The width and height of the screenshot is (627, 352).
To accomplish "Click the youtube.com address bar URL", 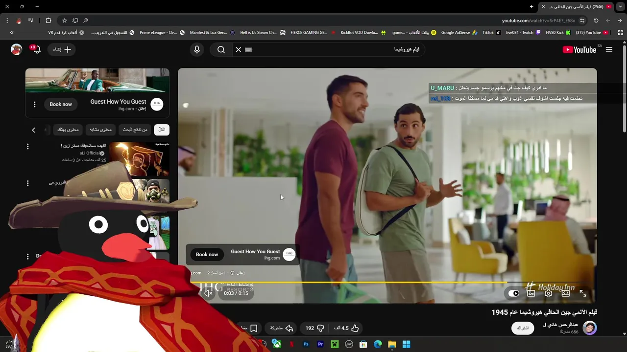I will tap(538, 21).
